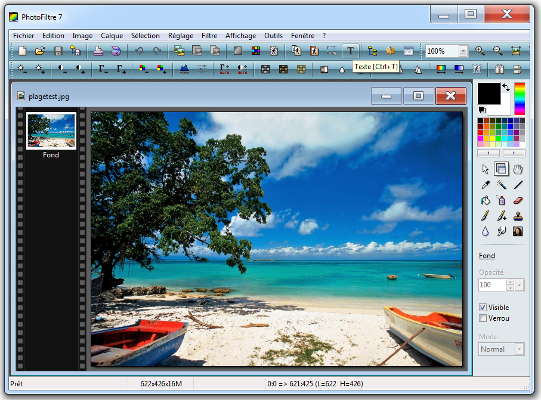Image resolution: width=541 pixels, height=400 pixels.
Task: Open the zoom percentage dropdown
Action: (x=463, y=51)
